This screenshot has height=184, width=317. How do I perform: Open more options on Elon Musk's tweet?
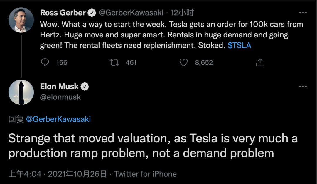pos(303,87)
